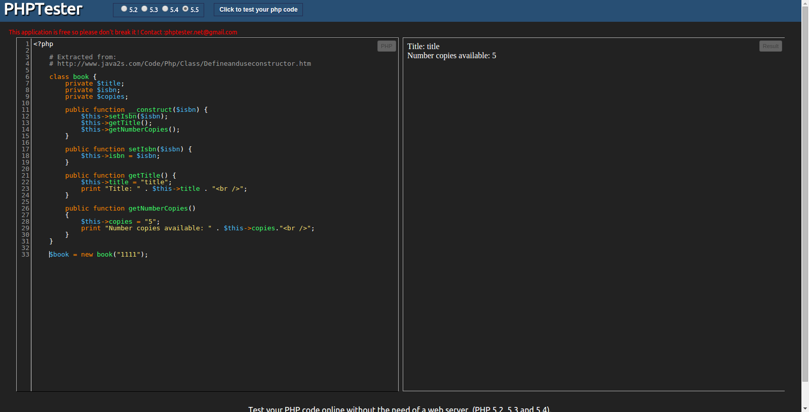The image size is (809, 412).
Task: Click 'Test your PHP code online' footer text
Action: click(x=399, y=409)
